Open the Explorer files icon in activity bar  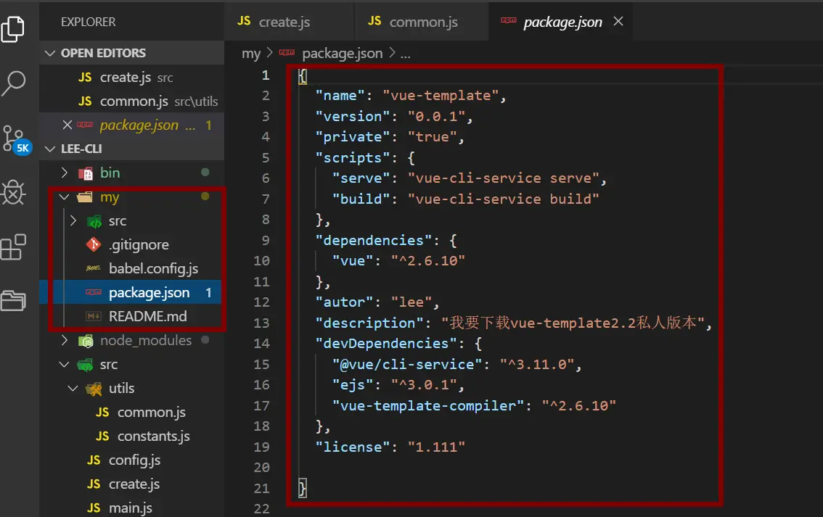[15, 29]
